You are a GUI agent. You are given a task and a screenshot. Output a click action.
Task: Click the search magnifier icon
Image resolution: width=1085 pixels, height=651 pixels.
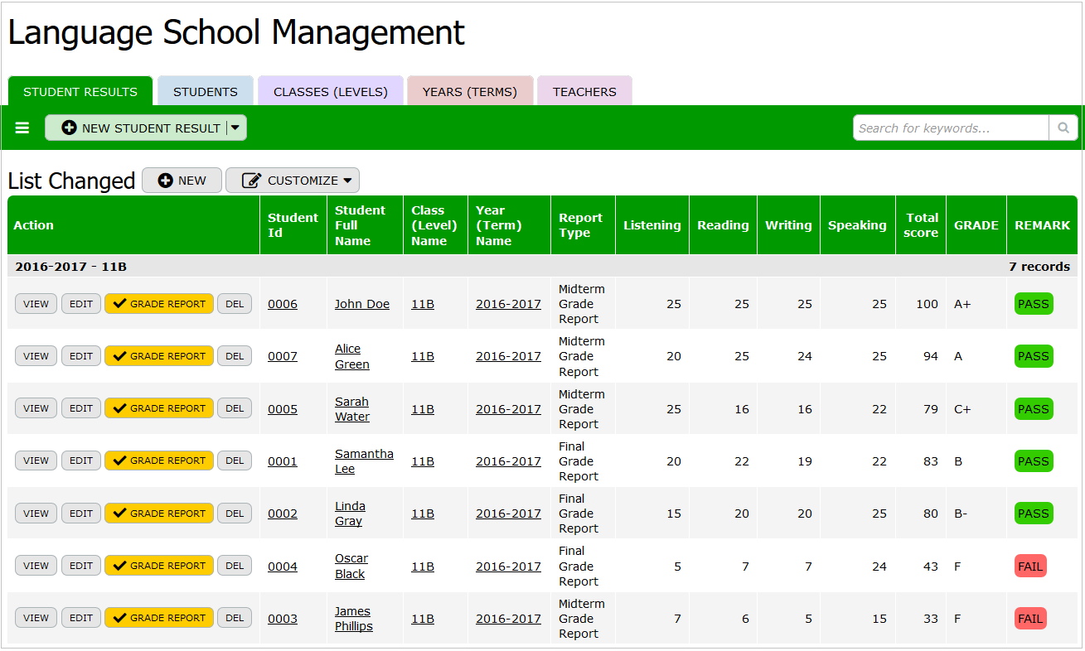click(x=1063, y=128)
